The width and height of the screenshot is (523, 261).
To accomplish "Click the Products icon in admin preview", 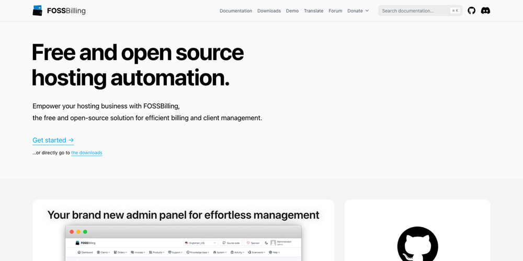I will (x=151, y=252).
